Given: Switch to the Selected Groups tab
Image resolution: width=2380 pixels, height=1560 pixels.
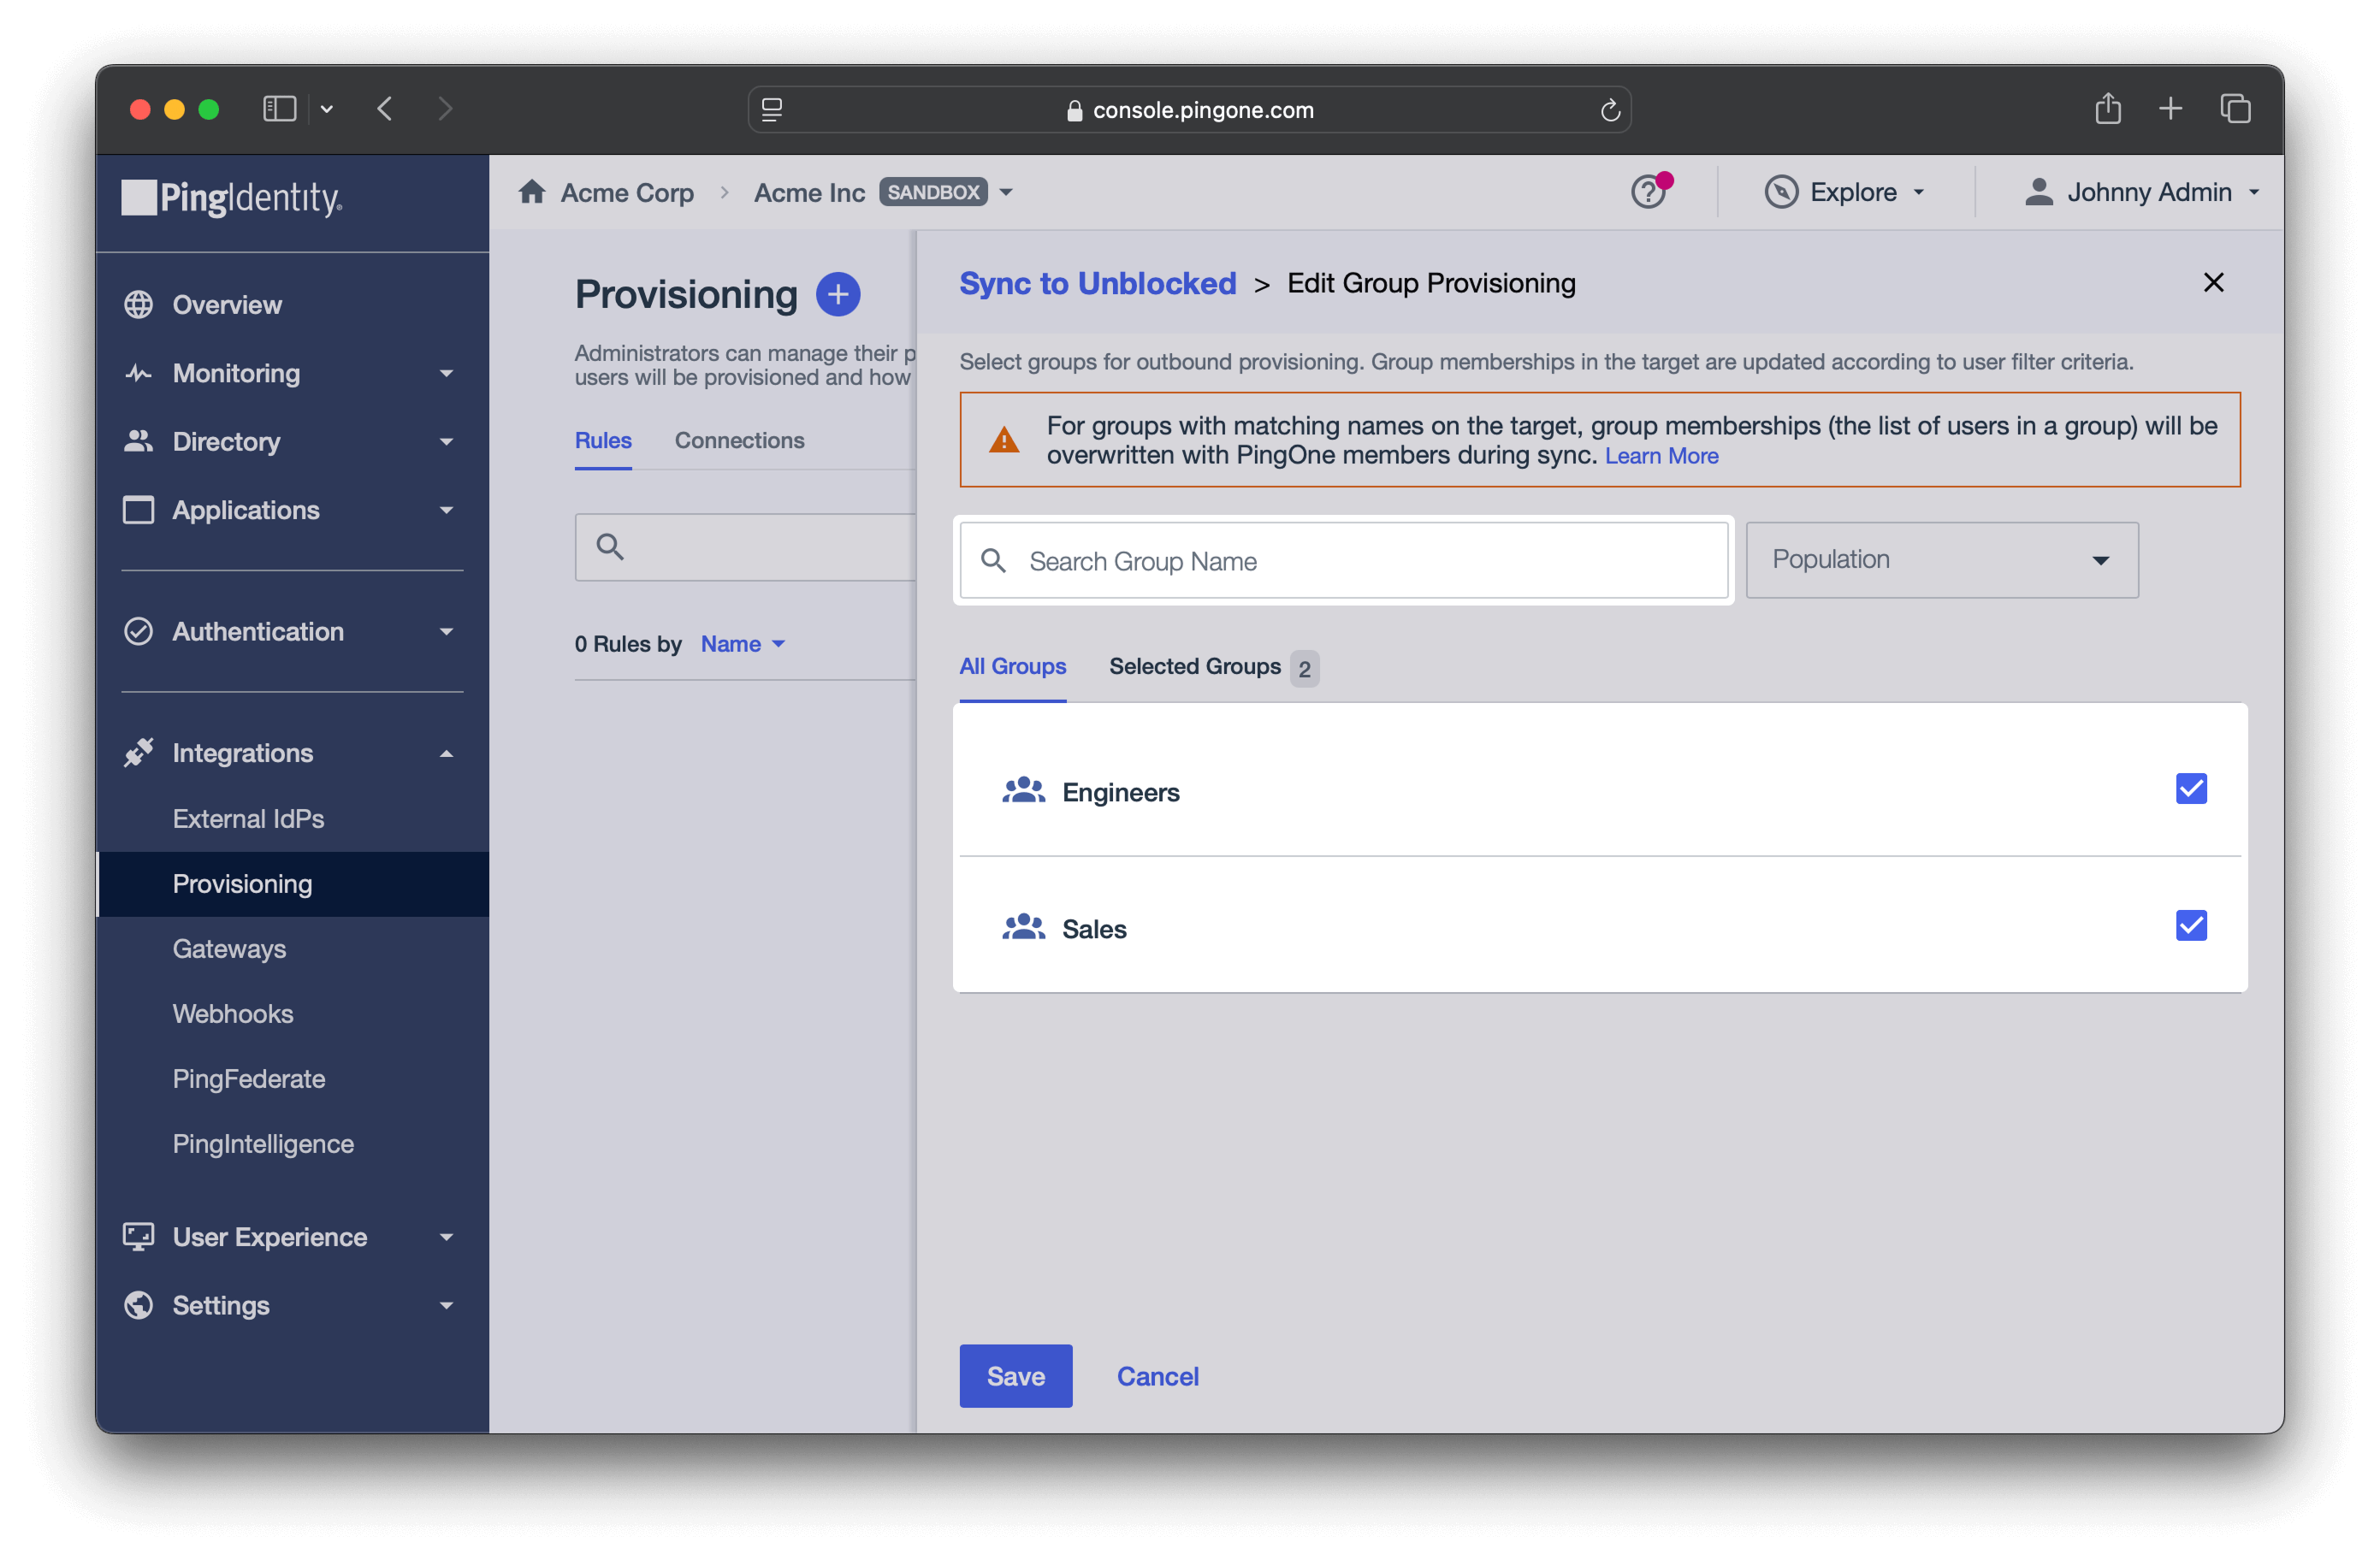Looking at the screenshot, I should point(1213,667).
